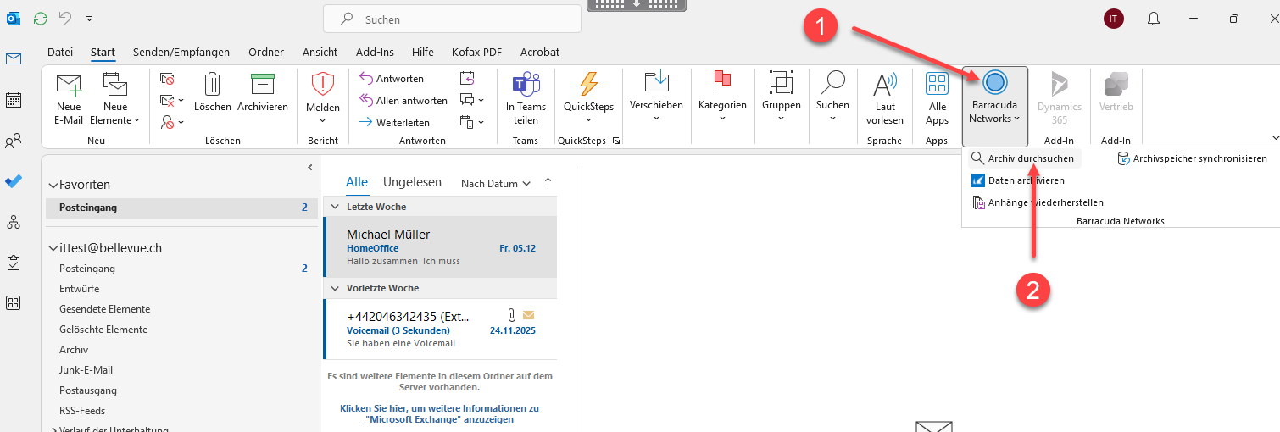Open the quick access toolbar customize arrow
This screenshot has height=432, width=1280.
point(90,18)
